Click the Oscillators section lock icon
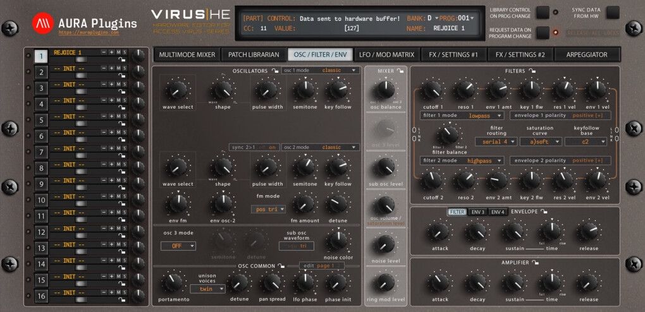Viewport: 645px width, 312px height. (x=276, y=71)
